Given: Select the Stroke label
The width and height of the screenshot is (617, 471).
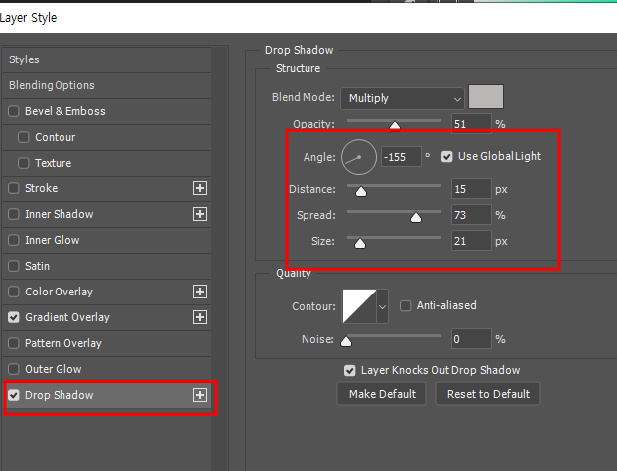Looking at the screenshot, I should coord(42,188).
